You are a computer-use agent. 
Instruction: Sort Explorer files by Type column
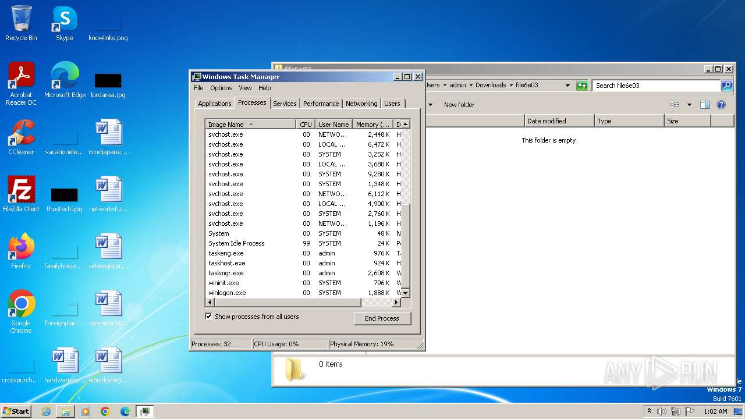pyautogui.click(x=629, y=121)
